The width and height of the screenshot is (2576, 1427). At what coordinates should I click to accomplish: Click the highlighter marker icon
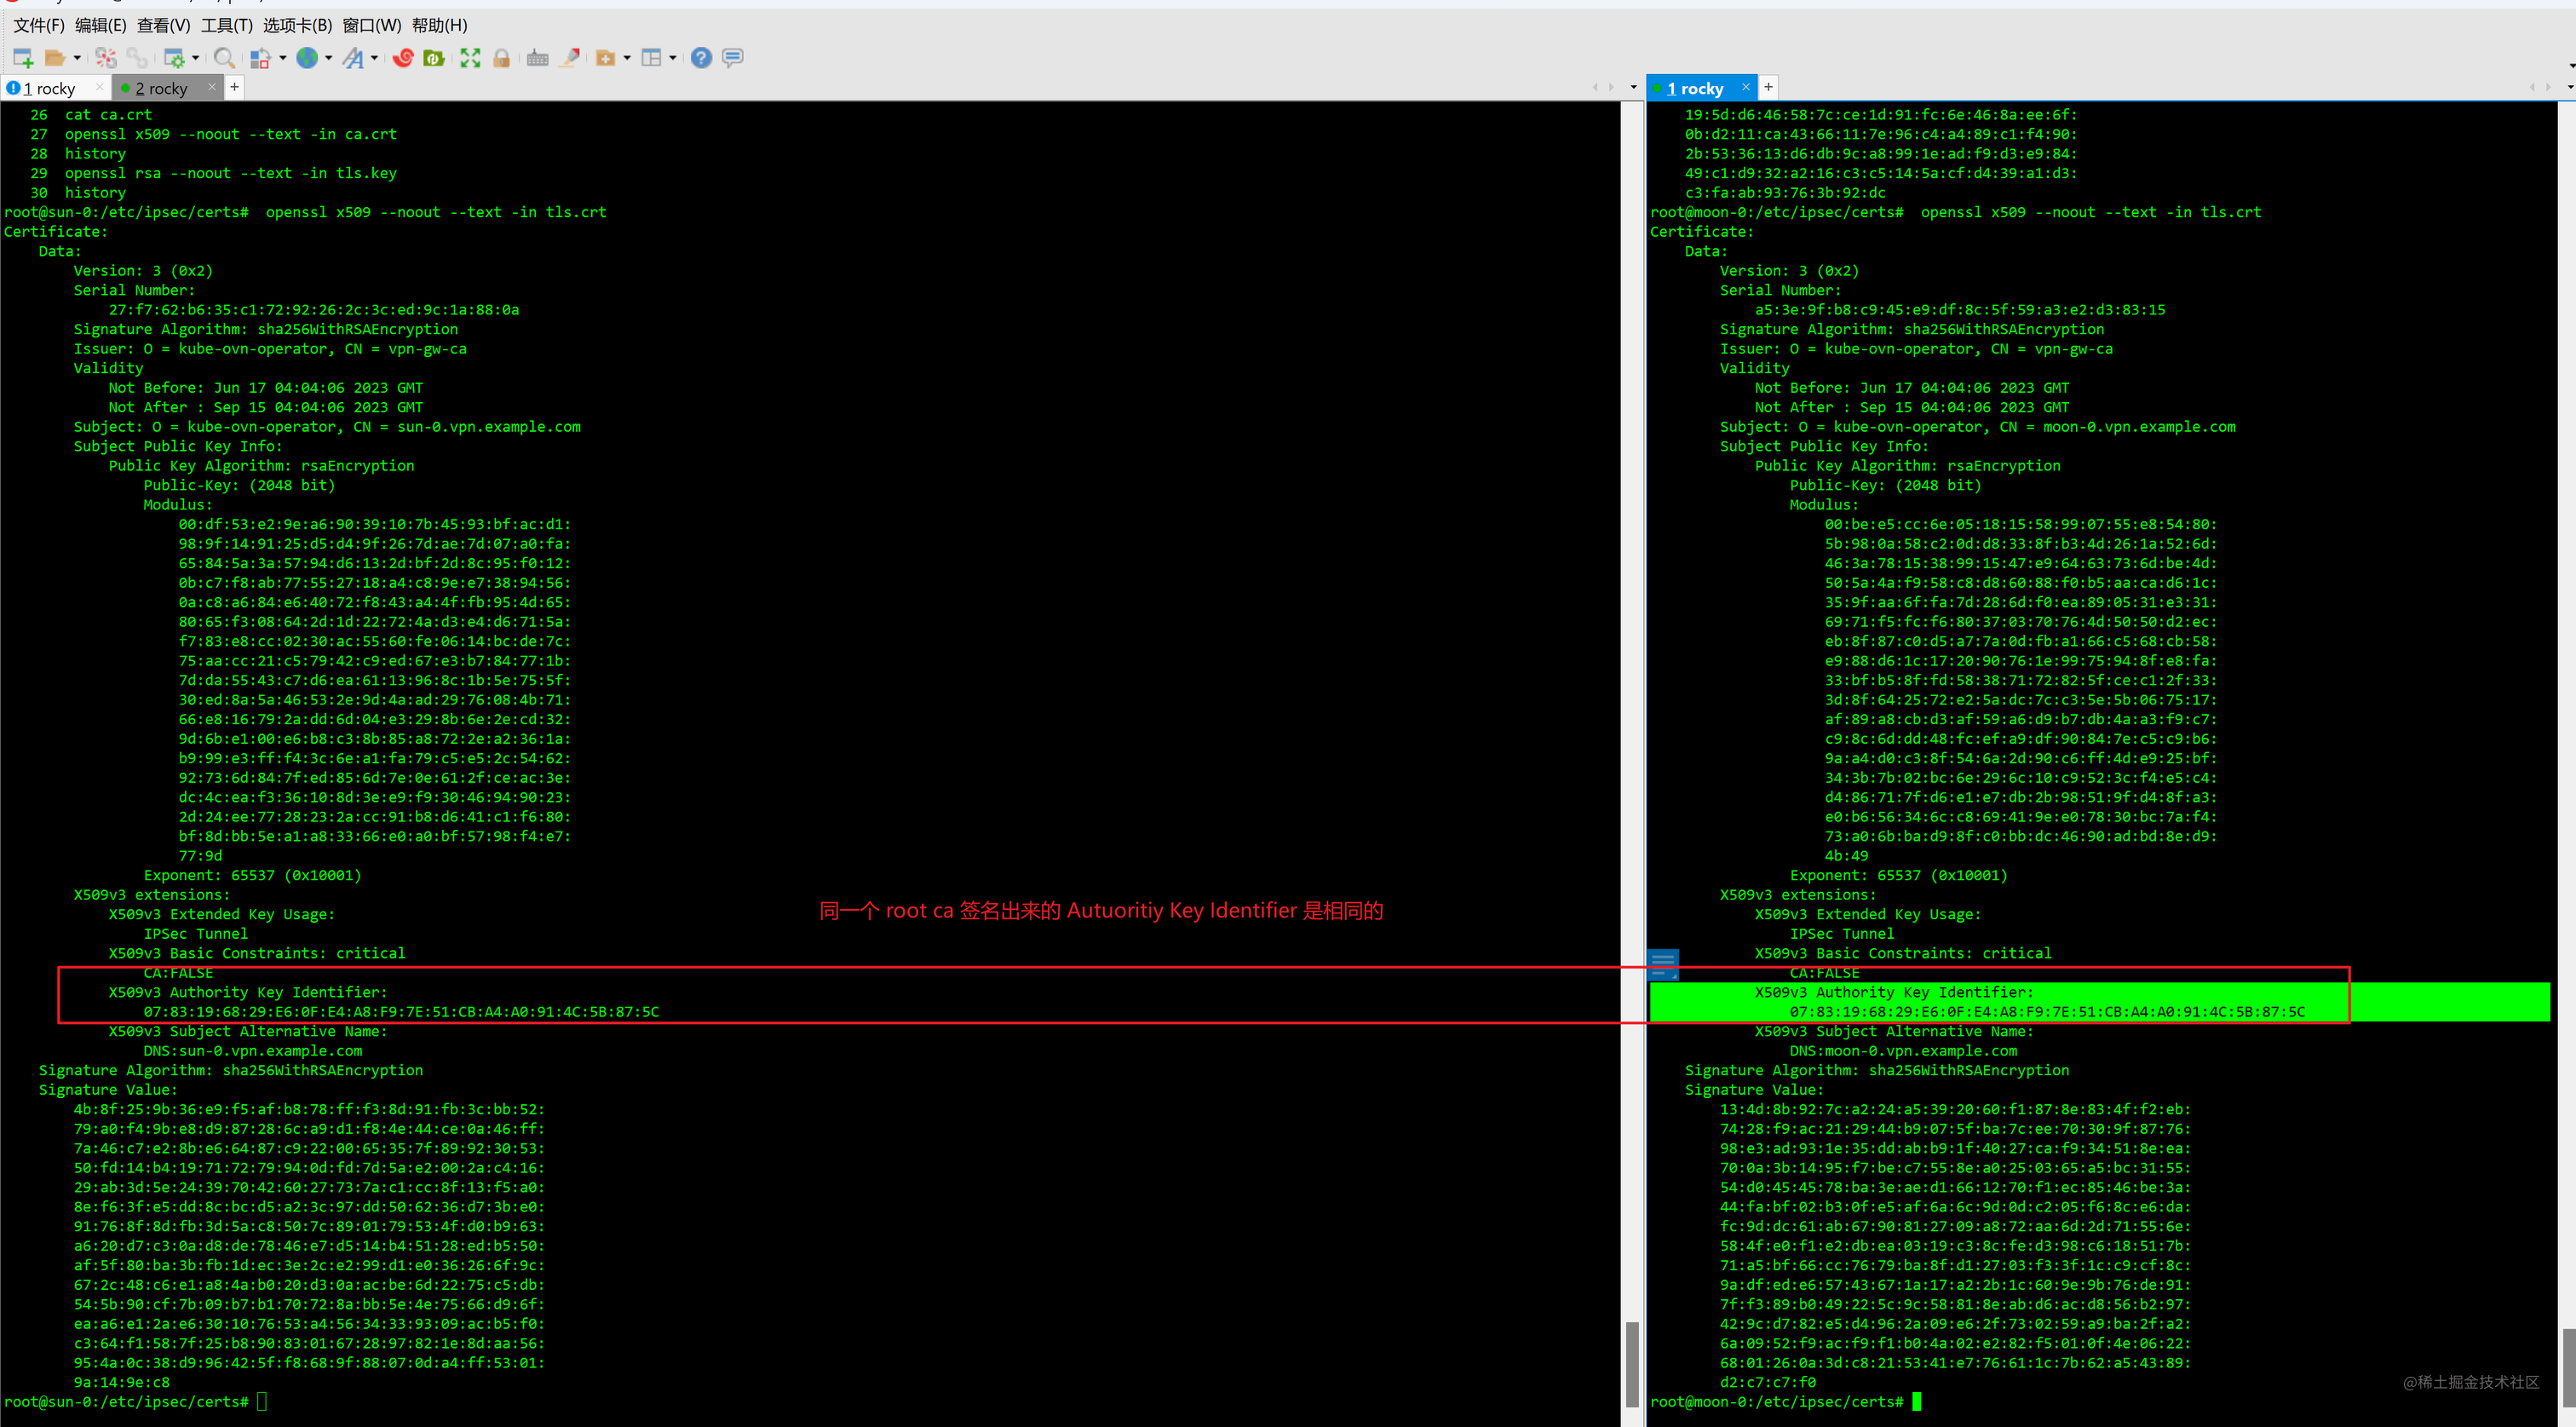(570, 58)
